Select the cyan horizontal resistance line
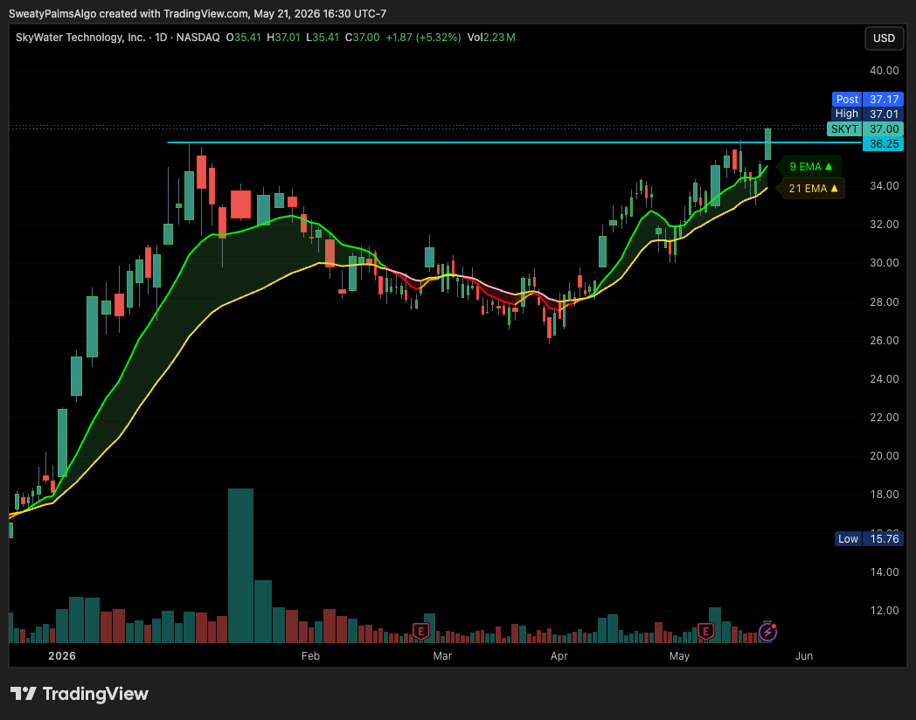Image resolution: width=916 pixels, height=720 pixels. click(x=514, y=142)
